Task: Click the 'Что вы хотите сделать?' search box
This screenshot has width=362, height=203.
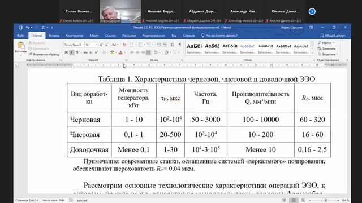Action: pyautogui.click(x=219, y=36)
